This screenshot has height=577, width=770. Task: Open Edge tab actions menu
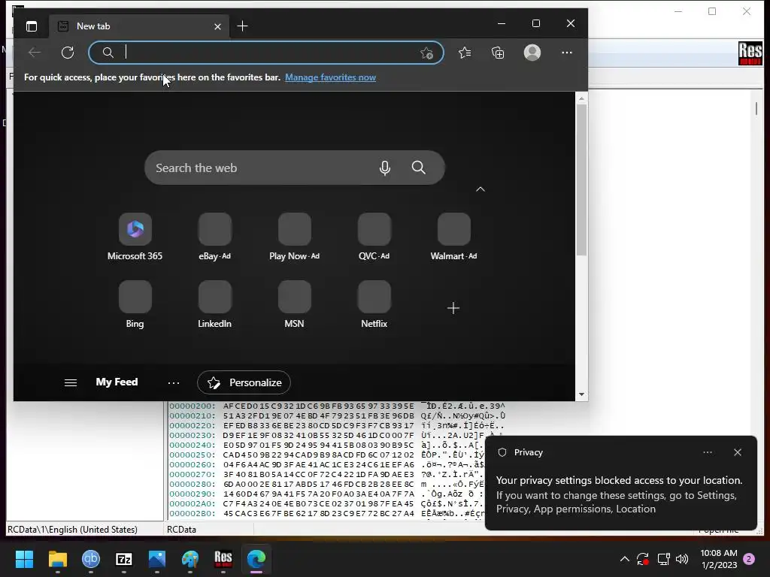click(x=32, y=26)
